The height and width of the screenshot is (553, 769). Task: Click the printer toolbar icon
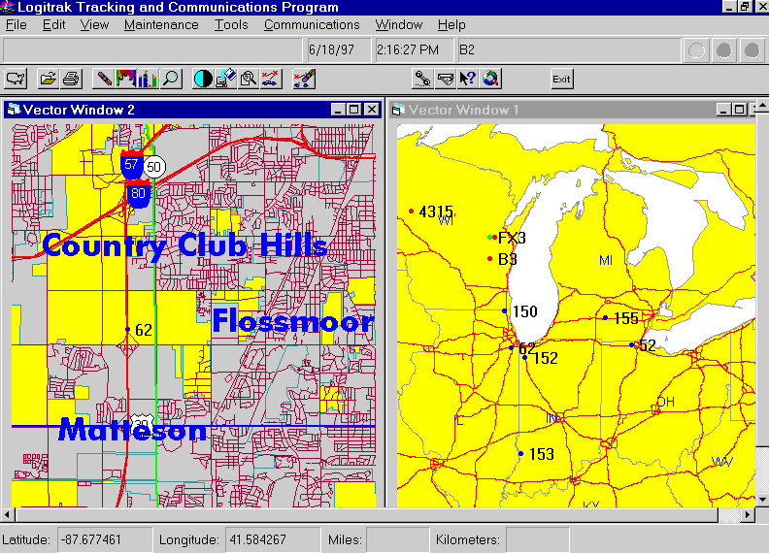tap(71, 79)
